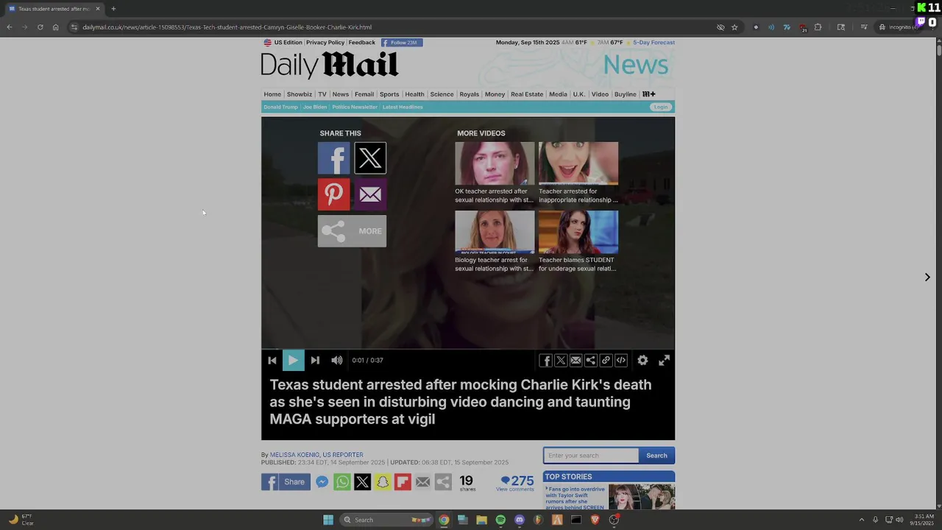The width and height of the screenshot is (942, 530).
Task: Pin video using large Pinterest icon
Action: pyautogui.click(x=333, y=194)
